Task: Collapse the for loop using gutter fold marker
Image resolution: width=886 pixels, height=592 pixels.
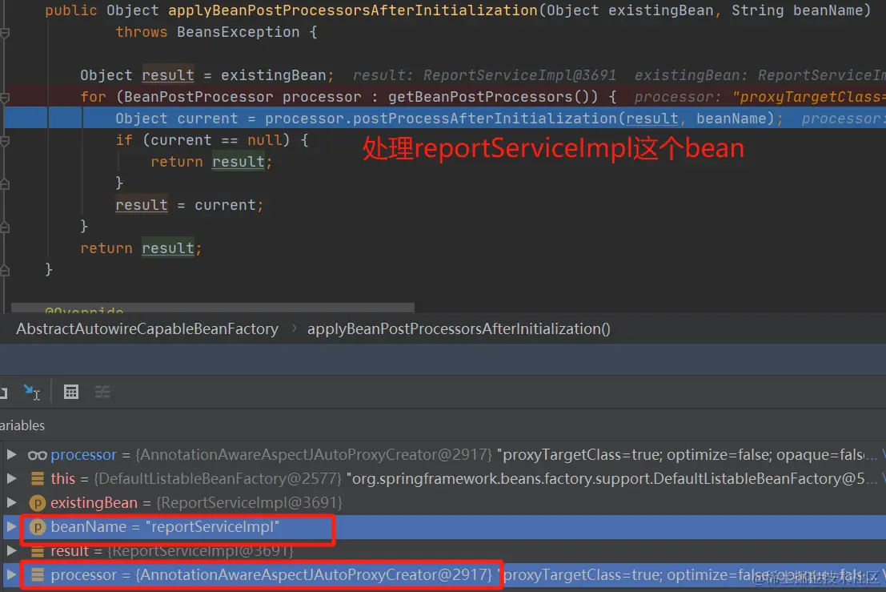Action: point(5,98)
